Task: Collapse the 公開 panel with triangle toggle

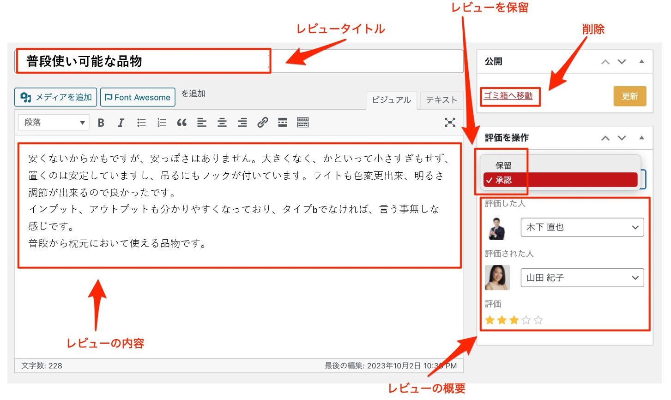Action: (x=641, y=62)
